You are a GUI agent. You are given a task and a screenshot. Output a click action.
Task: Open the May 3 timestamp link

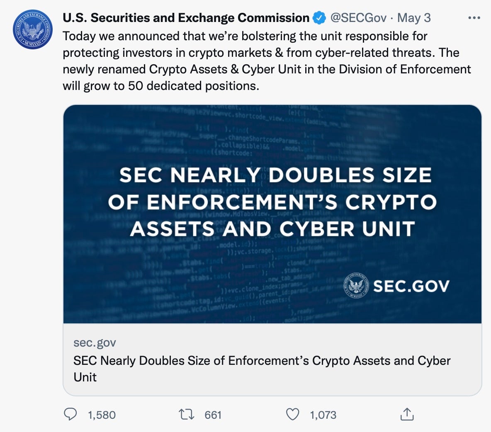[x=414, y=18]
